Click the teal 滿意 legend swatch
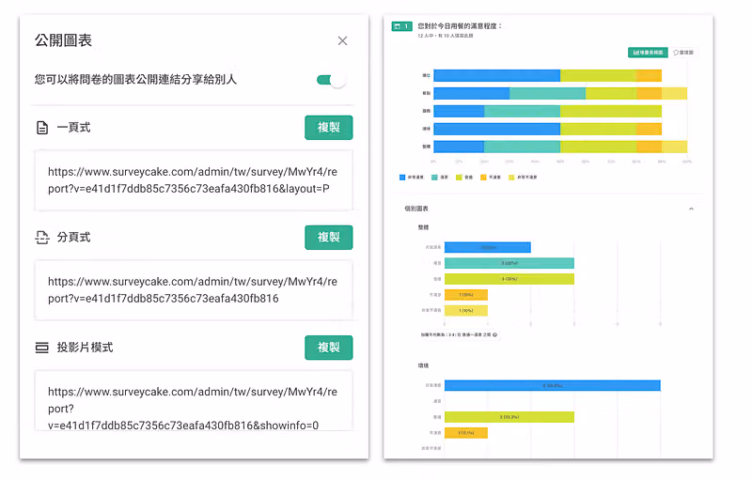Screen dimensions: 752x480 [434, 178]
